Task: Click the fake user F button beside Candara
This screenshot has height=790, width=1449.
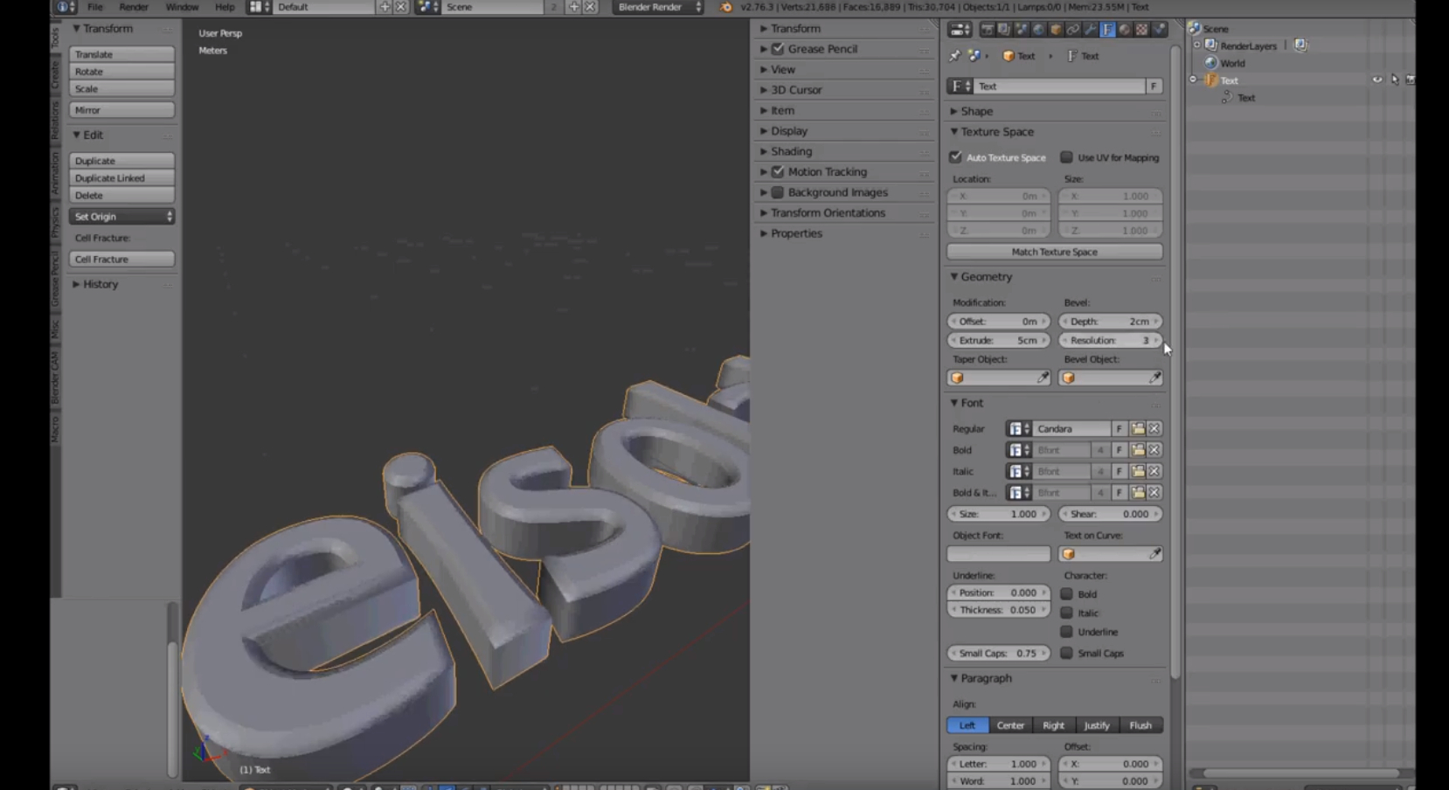Action: [1119, 428]
